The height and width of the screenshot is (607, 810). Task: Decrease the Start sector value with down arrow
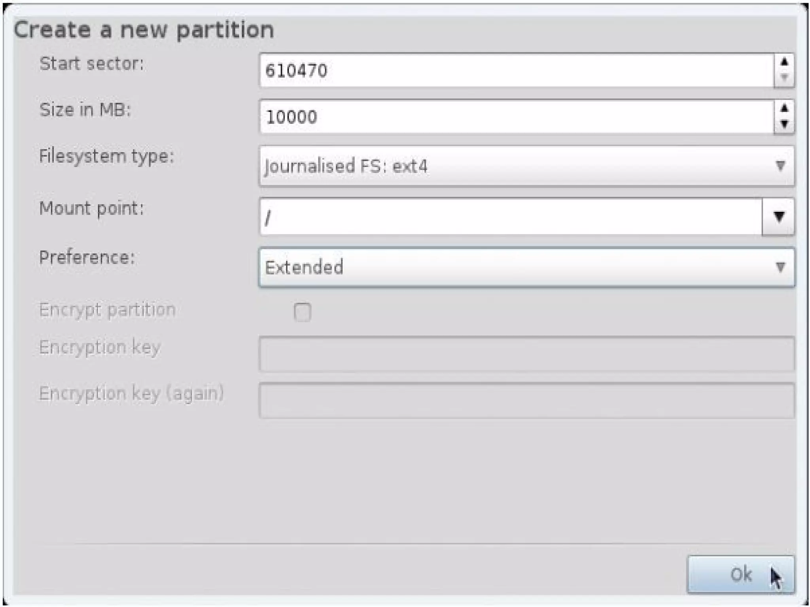pyautogui.click(x=784, y=78)
